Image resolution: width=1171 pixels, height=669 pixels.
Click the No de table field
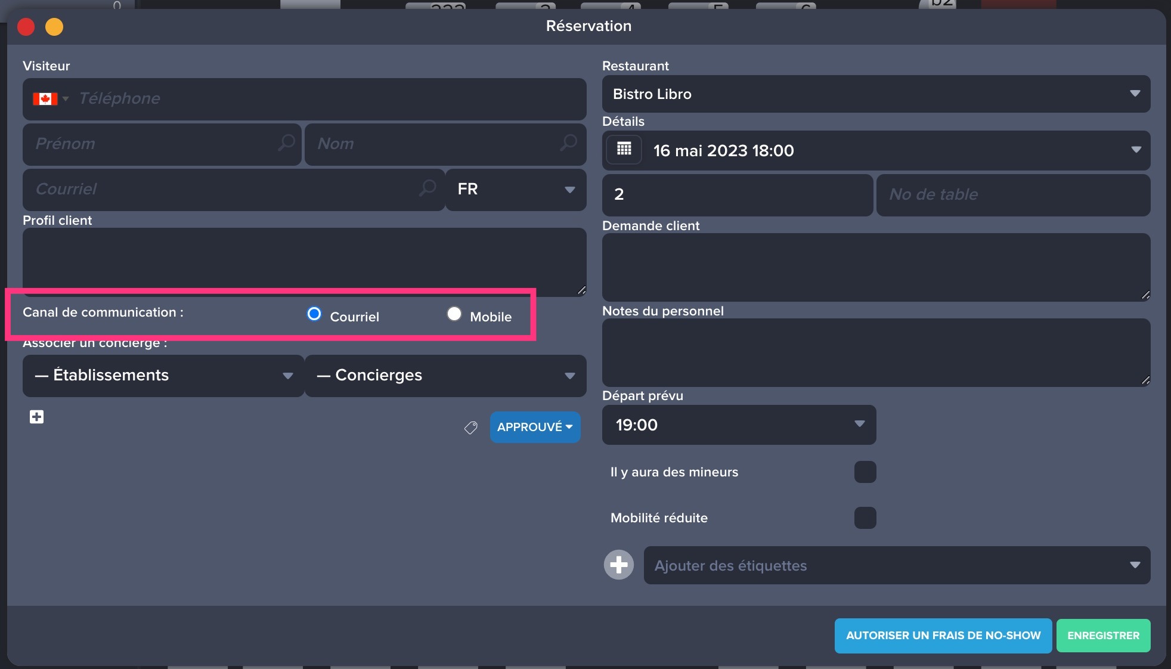tap(1012, 194)
